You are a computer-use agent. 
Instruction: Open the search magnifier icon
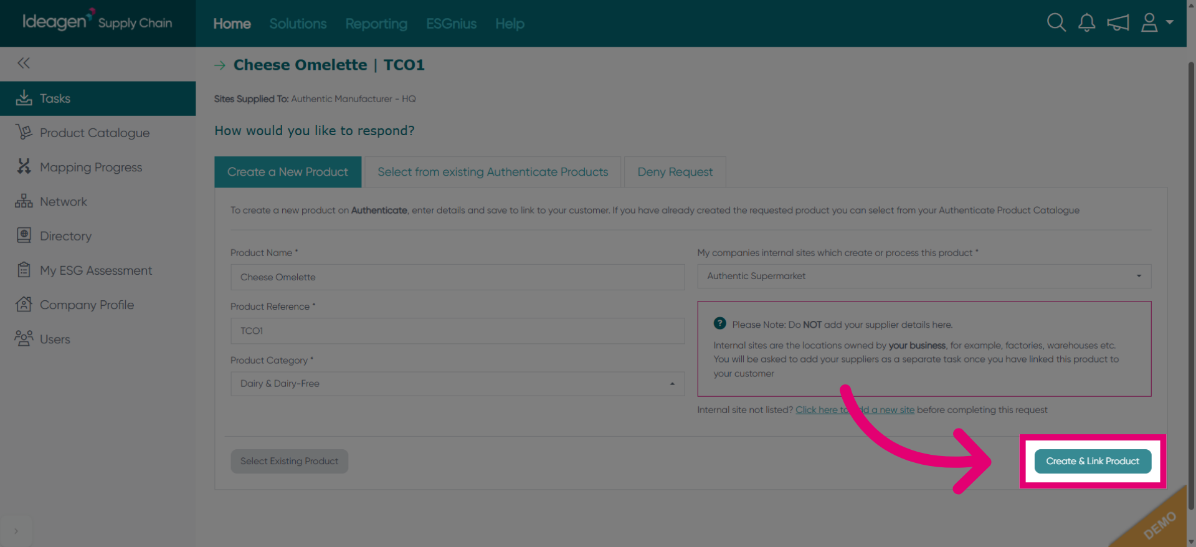[x=1056, y=23]
